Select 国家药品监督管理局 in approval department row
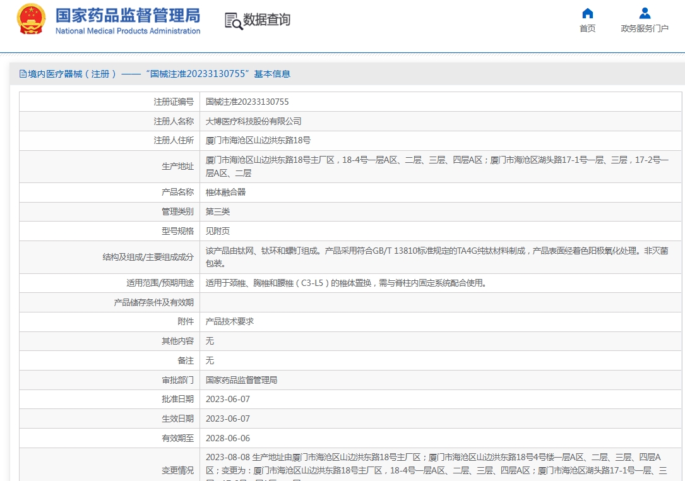This screenshot has height=481, width=685. coord(242,380)
